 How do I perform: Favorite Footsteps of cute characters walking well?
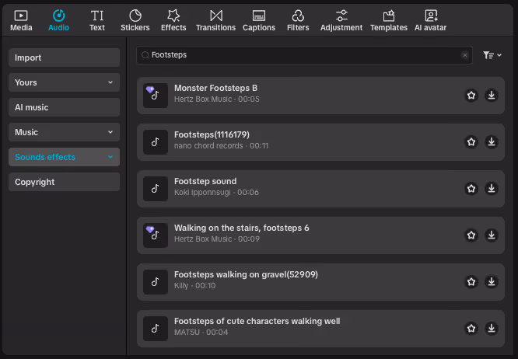click(471, 329)
